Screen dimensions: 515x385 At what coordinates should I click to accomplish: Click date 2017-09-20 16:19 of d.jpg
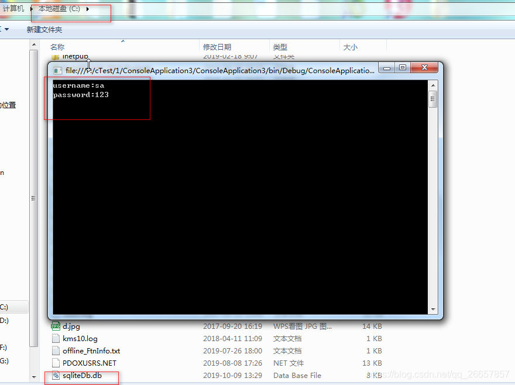coord(232,326)
